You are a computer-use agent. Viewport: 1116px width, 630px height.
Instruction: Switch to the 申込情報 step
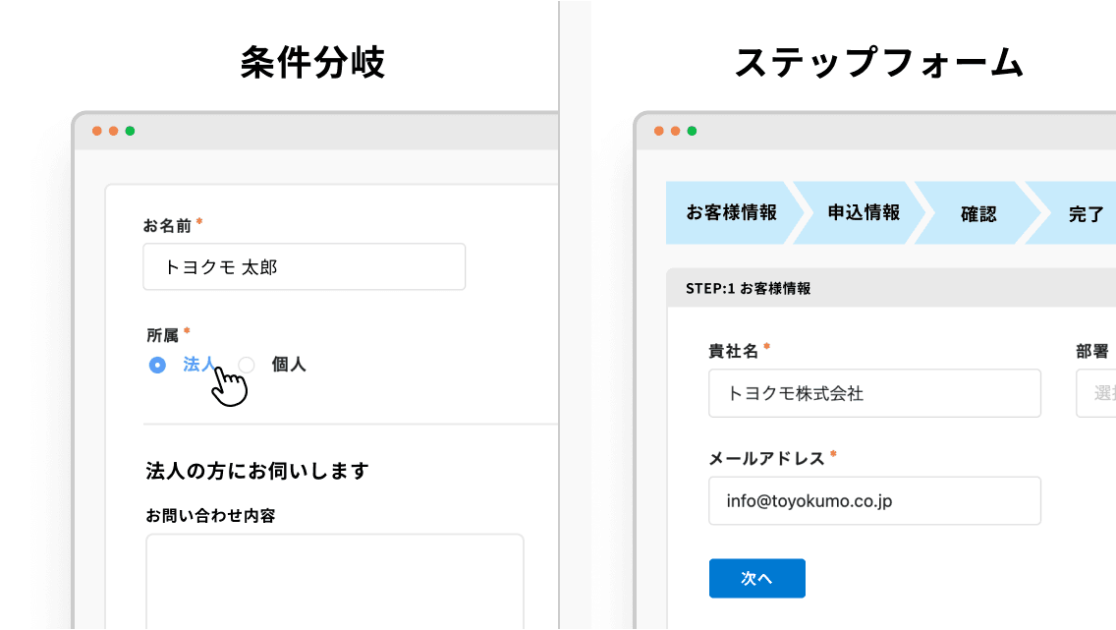tap(864, 213)
